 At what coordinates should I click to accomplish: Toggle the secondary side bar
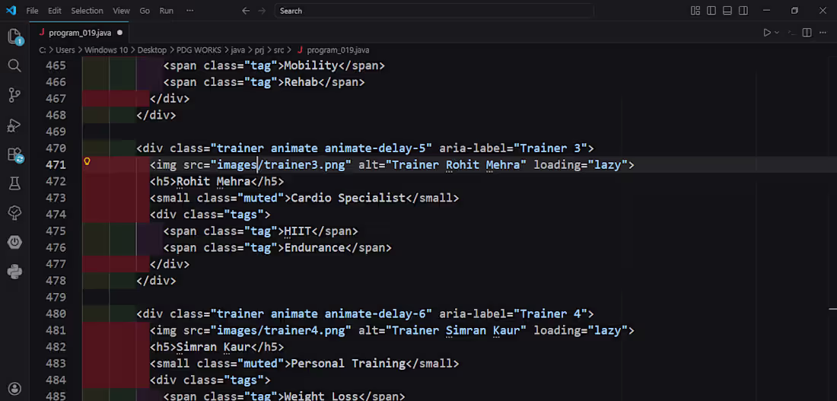tap(743, 11)
